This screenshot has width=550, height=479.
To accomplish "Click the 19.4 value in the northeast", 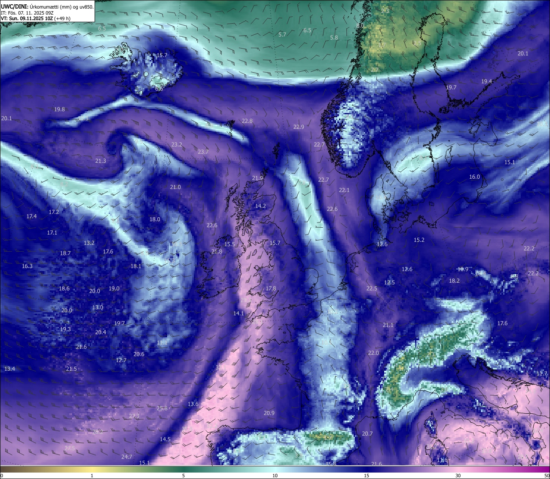I will coord(486,81).
